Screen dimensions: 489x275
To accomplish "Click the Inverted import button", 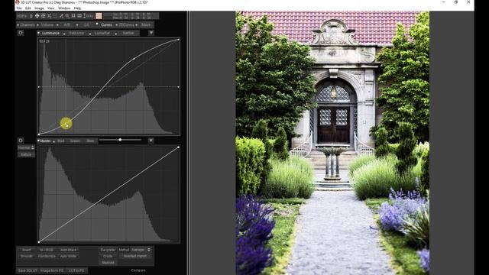I will (135, 256).
